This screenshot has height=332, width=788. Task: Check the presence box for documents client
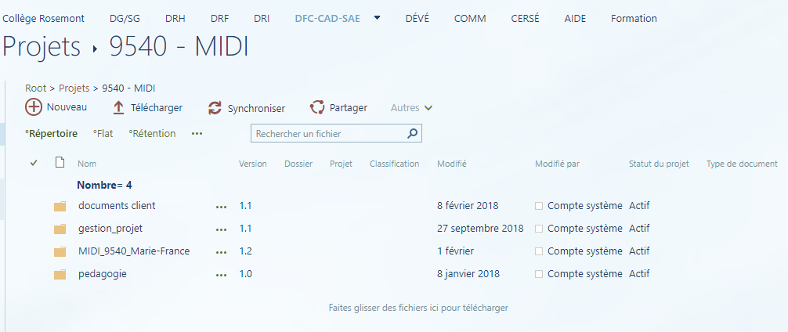click(x=539, y=206)
